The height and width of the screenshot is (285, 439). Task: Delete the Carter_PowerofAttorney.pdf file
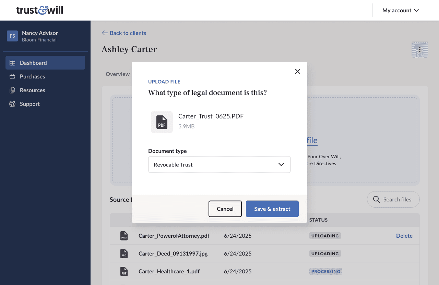[404, 236]
